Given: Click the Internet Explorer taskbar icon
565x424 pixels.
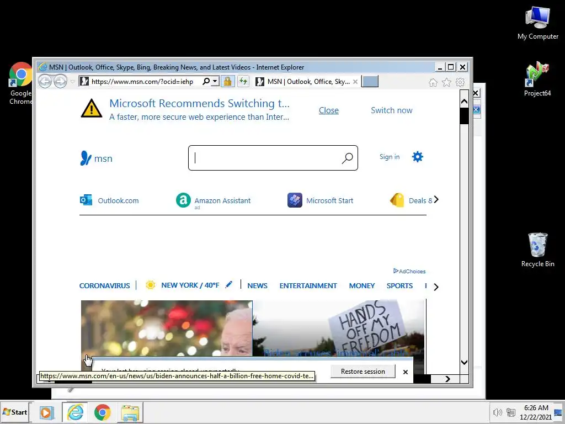Looking at the screenshot, I should (75, 412).
